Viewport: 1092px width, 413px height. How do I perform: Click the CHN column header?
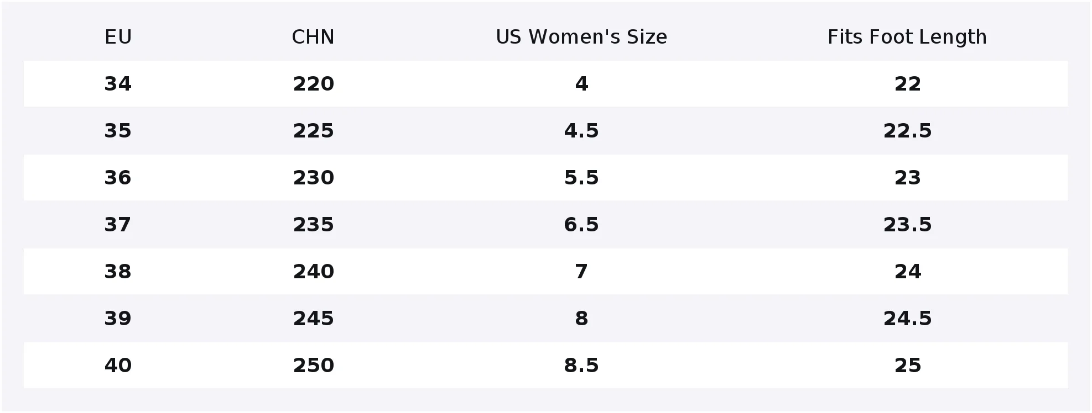pyautogui.click(x=313, y=37)
